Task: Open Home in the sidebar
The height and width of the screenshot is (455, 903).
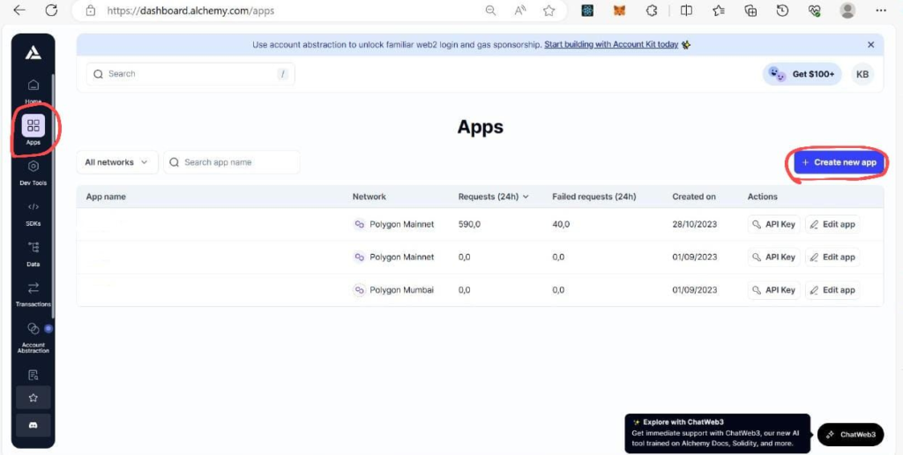Action: [x=34, y=91]
